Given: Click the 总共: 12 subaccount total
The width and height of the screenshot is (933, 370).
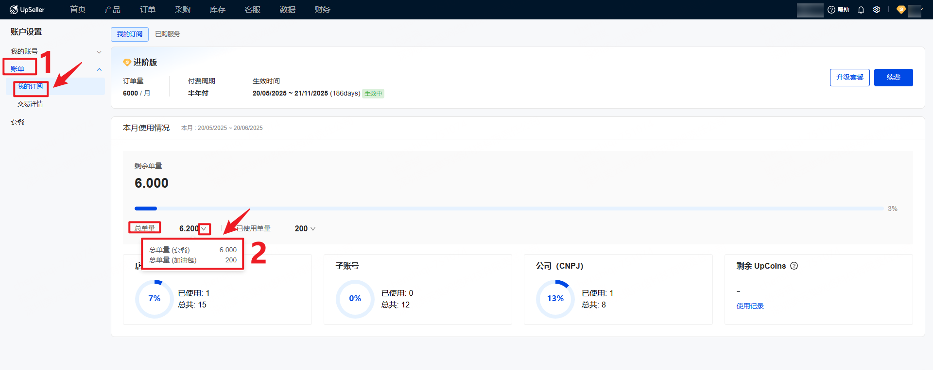Looking at the screenshot, I should (396, 305).
